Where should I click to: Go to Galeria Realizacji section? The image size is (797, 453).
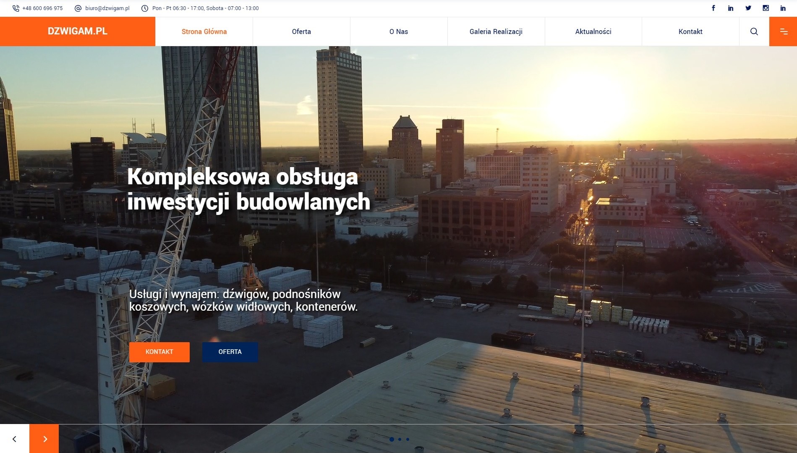click(x=496, y=31)
